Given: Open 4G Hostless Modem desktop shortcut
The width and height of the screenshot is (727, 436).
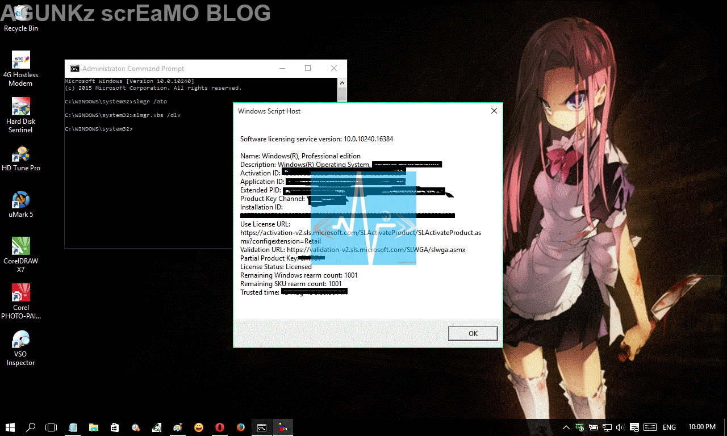Looking at the screenshot, I should [21, 69].
